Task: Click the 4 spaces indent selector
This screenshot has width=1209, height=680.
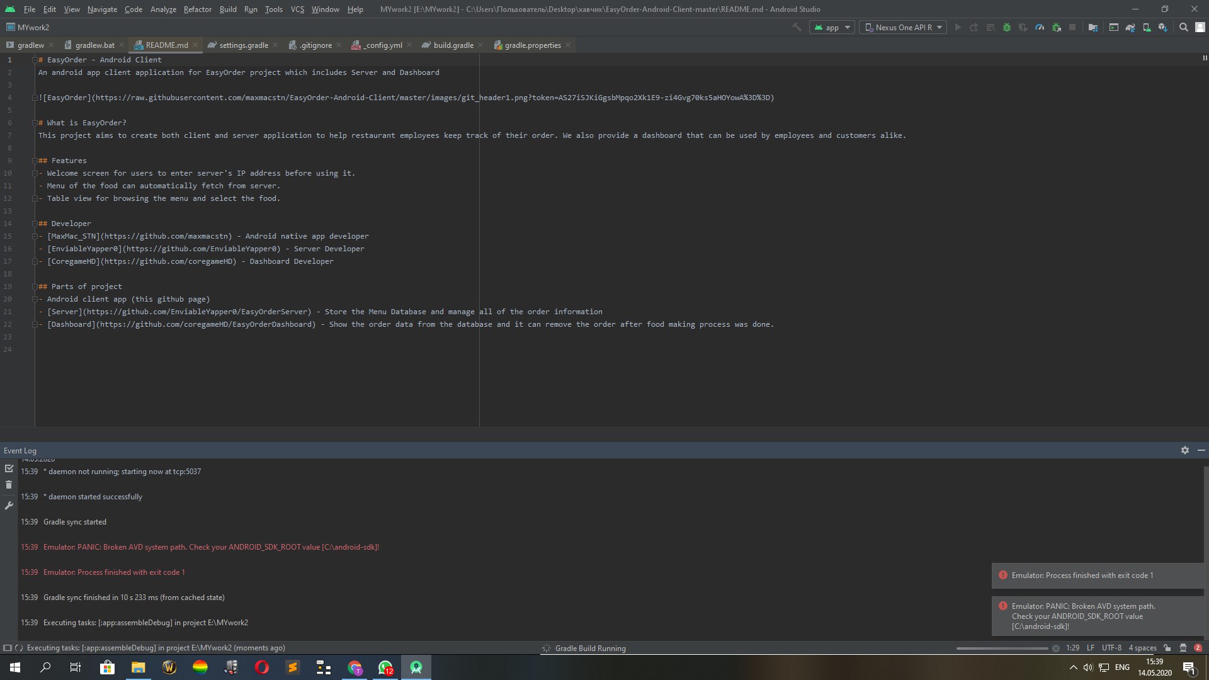Action: pos(1142,648)
